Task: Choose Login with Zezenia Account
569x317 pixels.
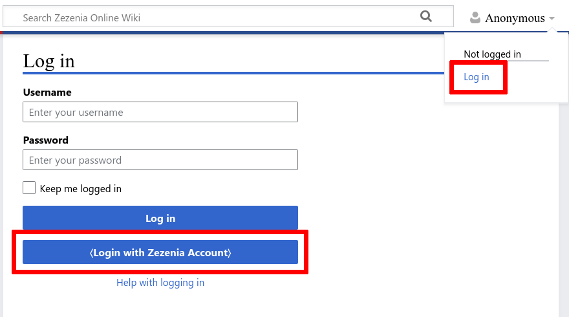Action: pyautogui.click(x=160, y=252)
